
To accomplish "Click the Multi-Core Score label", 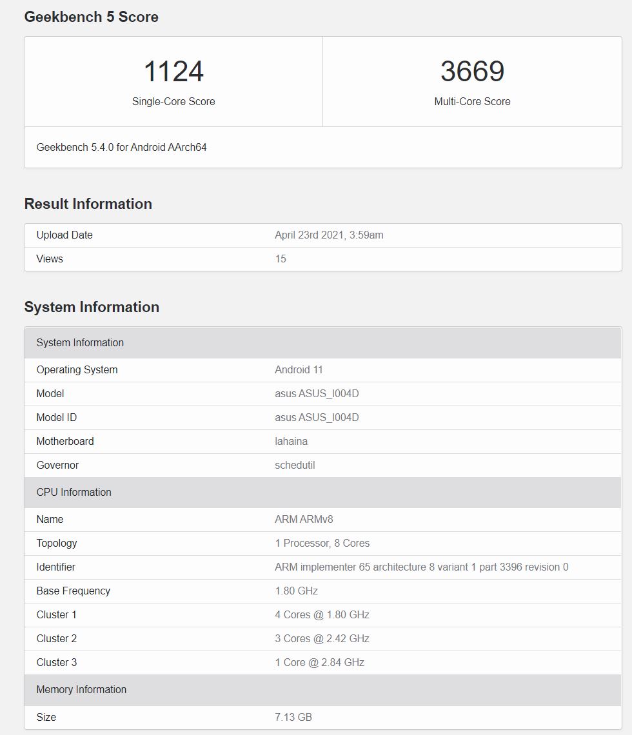I will click(472, 101).
